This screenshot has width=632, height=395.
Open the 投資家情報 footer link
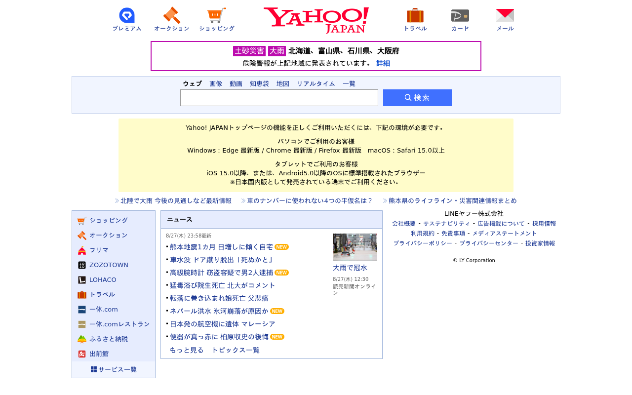[540, 243]
